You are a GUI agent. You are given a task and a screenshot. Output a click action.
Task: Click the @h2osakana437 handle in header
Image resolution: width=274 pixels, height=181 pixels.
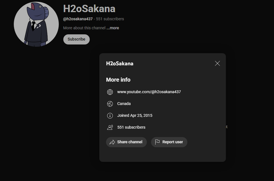tap(78, 19)
